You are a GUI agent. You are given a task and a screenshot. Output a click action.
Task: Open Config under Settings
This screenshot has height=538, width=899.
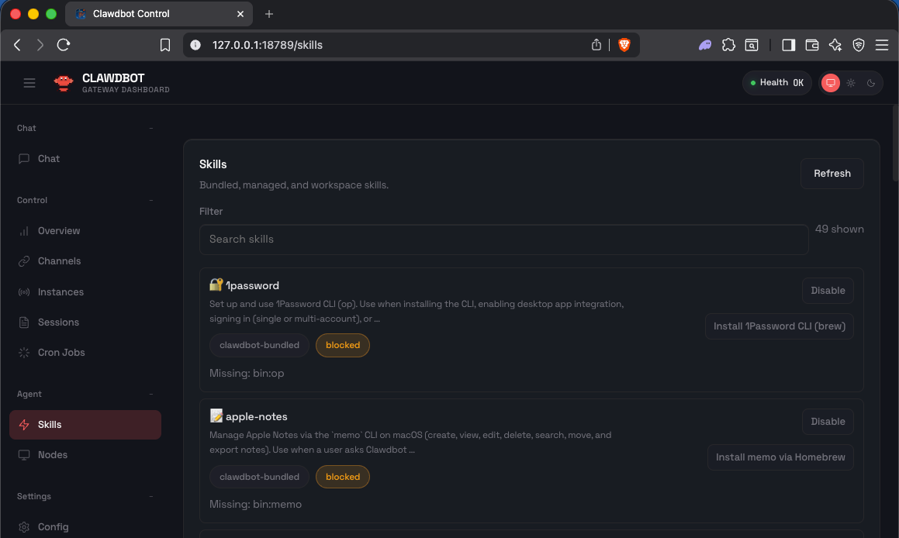pos(85,526)
